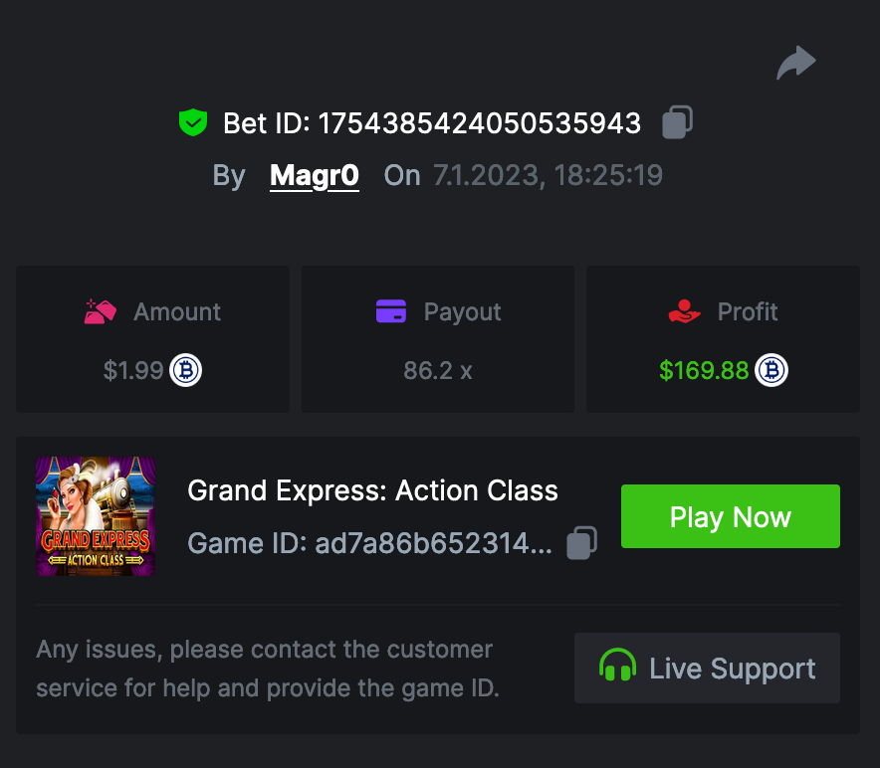
Task: Click the pink Amount icon
Action: coord(101,311)
